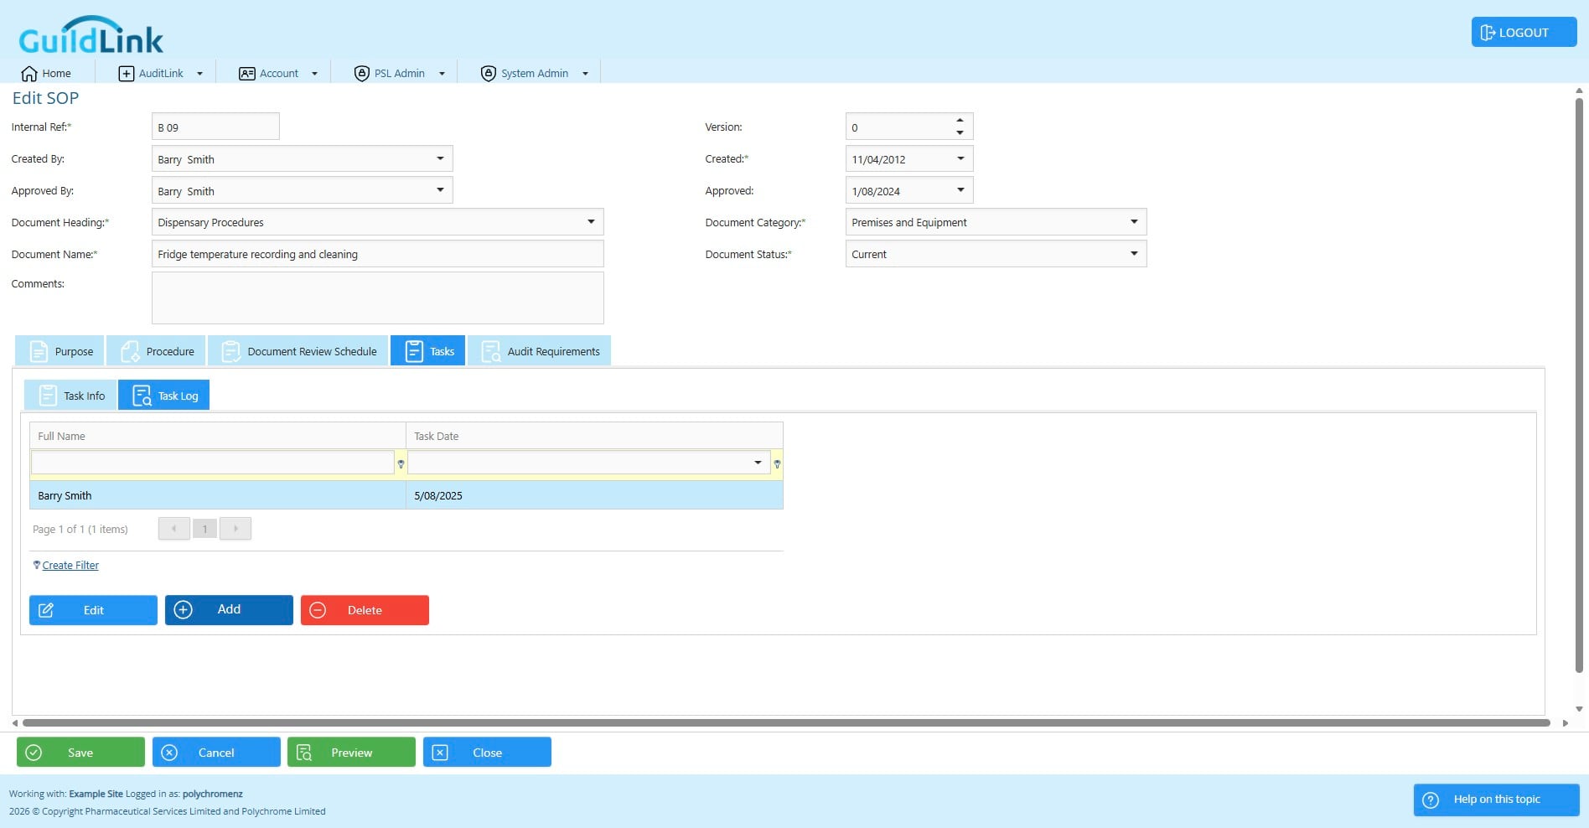Click the System Admin shield icon
The height and width of the screenshot is (828, 1589).
pos(489,74)
